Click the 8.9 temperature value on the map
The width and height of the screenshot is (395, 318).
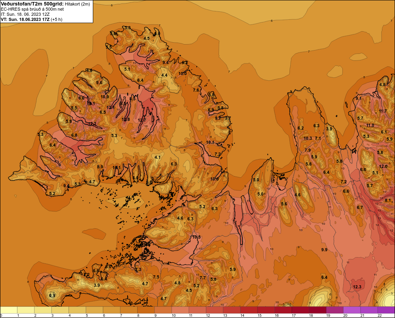(x=100, y=167)
